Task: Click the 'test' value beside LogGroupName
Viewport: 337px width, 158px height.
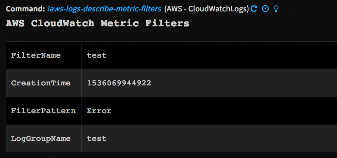Action: (97, 138)
